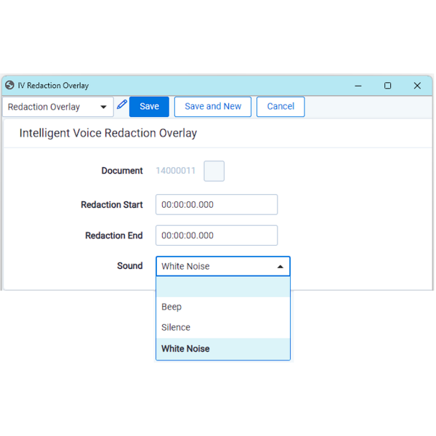Viewport: 436px width, 436px height.
Task: Minimize the IV Redaction Overlay window
Action: [358, 86]
